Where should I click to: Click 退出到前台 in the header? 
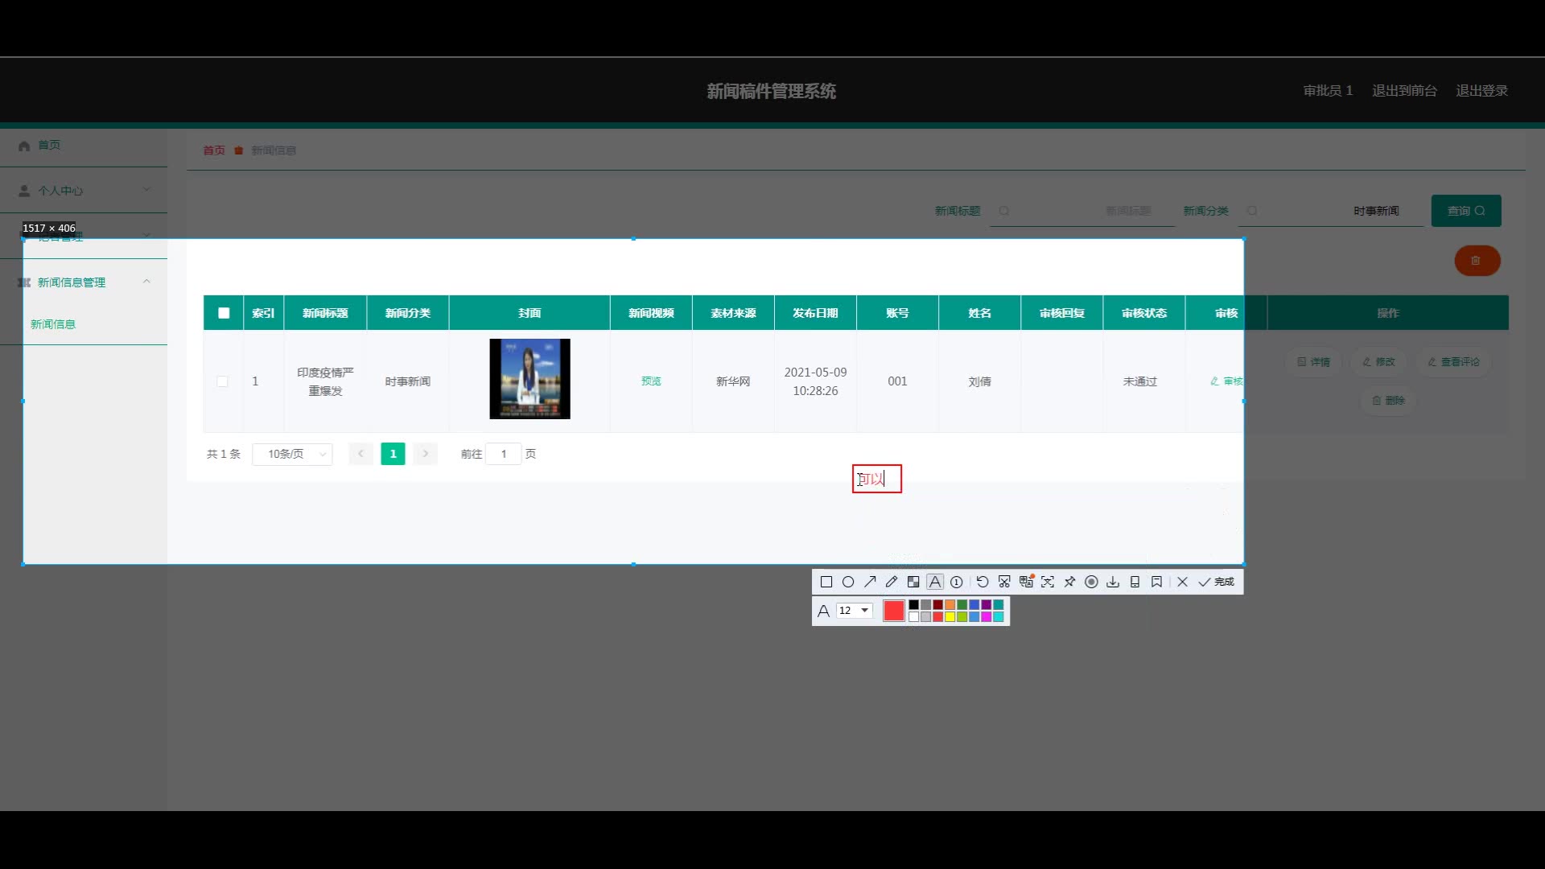(1404, 91)
